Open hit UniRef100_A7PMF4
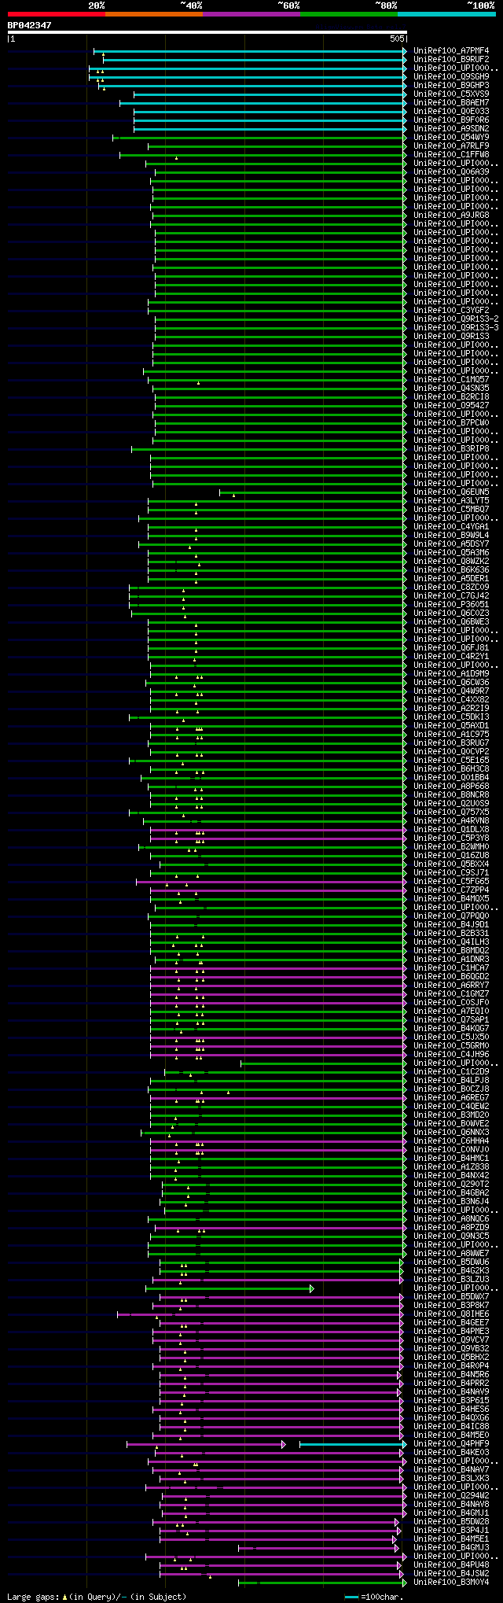 [451, 51]
